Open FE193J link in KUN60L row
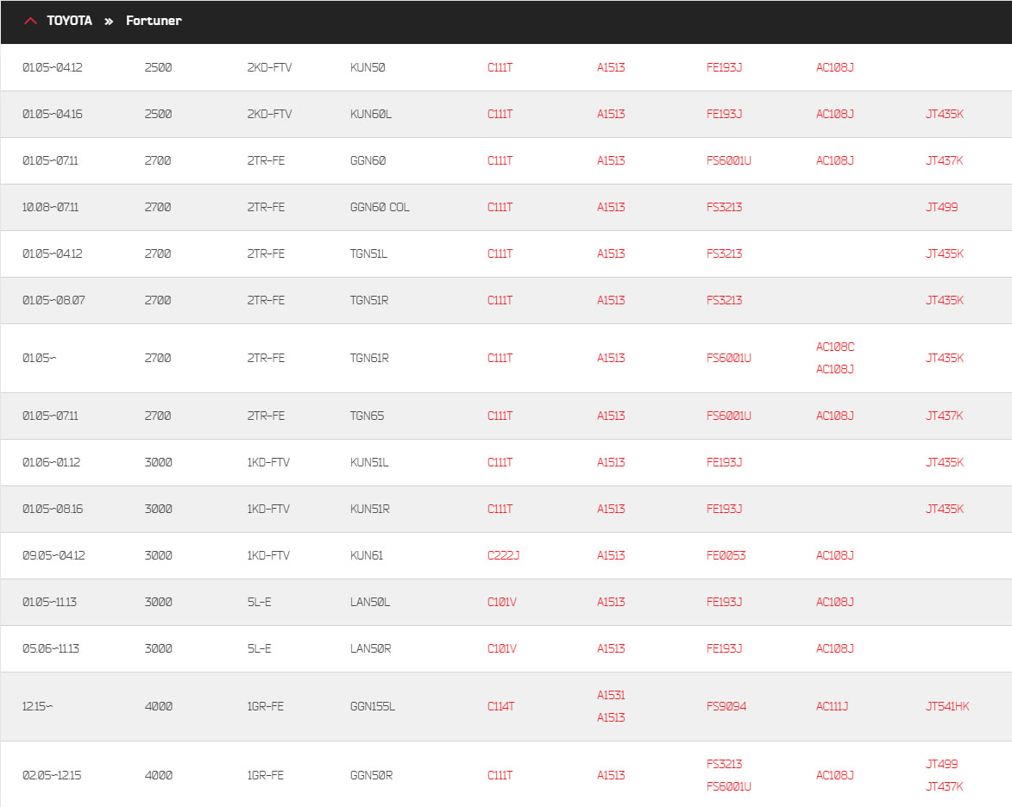This screenshot has width=1012, height=807. coord(724,114)
